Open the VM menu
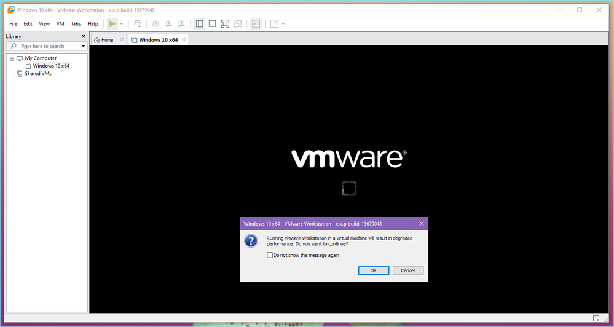614x327 pixels. click(x=60, y=24)
